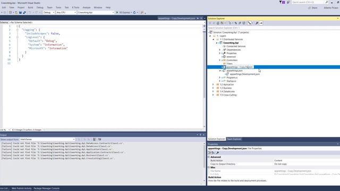The image size is (340, 191).
Task: Select the appsettings - Copy.Development.json editor tab
Action: 176,19
